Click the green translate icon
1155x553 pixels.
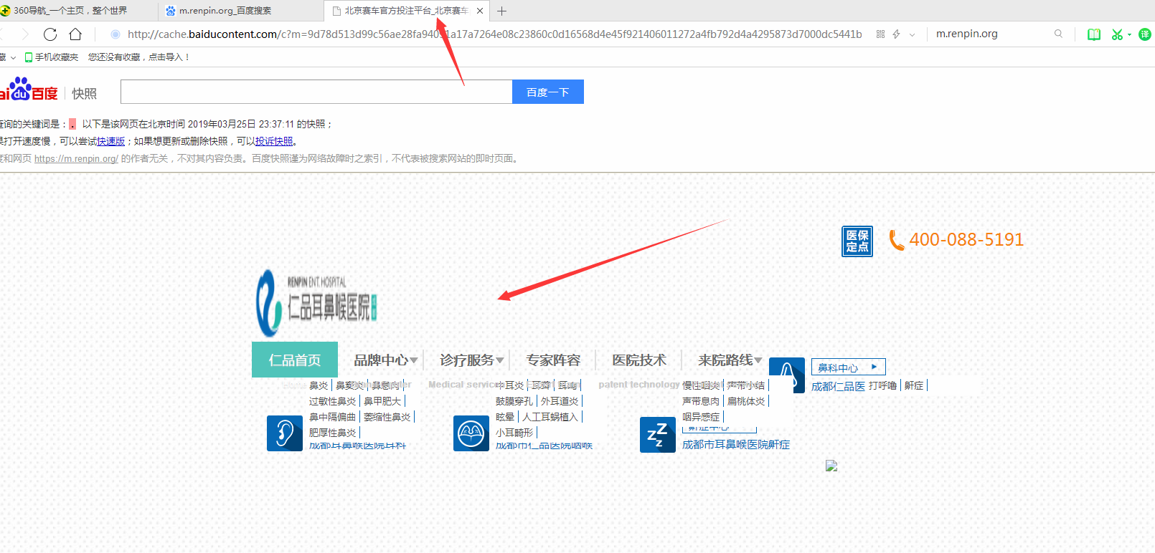(x=1145, y=34)
